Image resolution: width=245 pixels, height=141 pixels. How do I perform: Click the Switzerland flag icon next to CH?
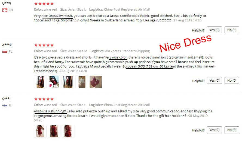click(x=5, y=10)
